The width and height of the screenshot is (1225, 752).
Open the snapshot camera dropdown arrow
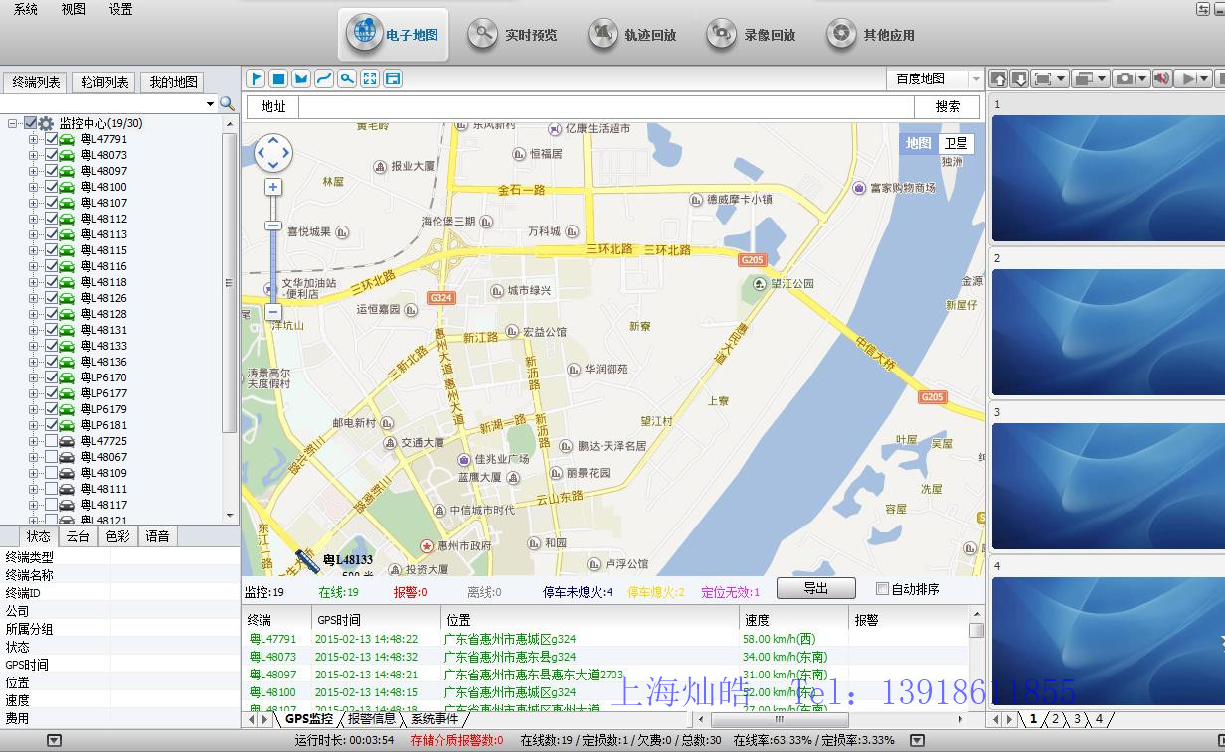(1142, 78)
